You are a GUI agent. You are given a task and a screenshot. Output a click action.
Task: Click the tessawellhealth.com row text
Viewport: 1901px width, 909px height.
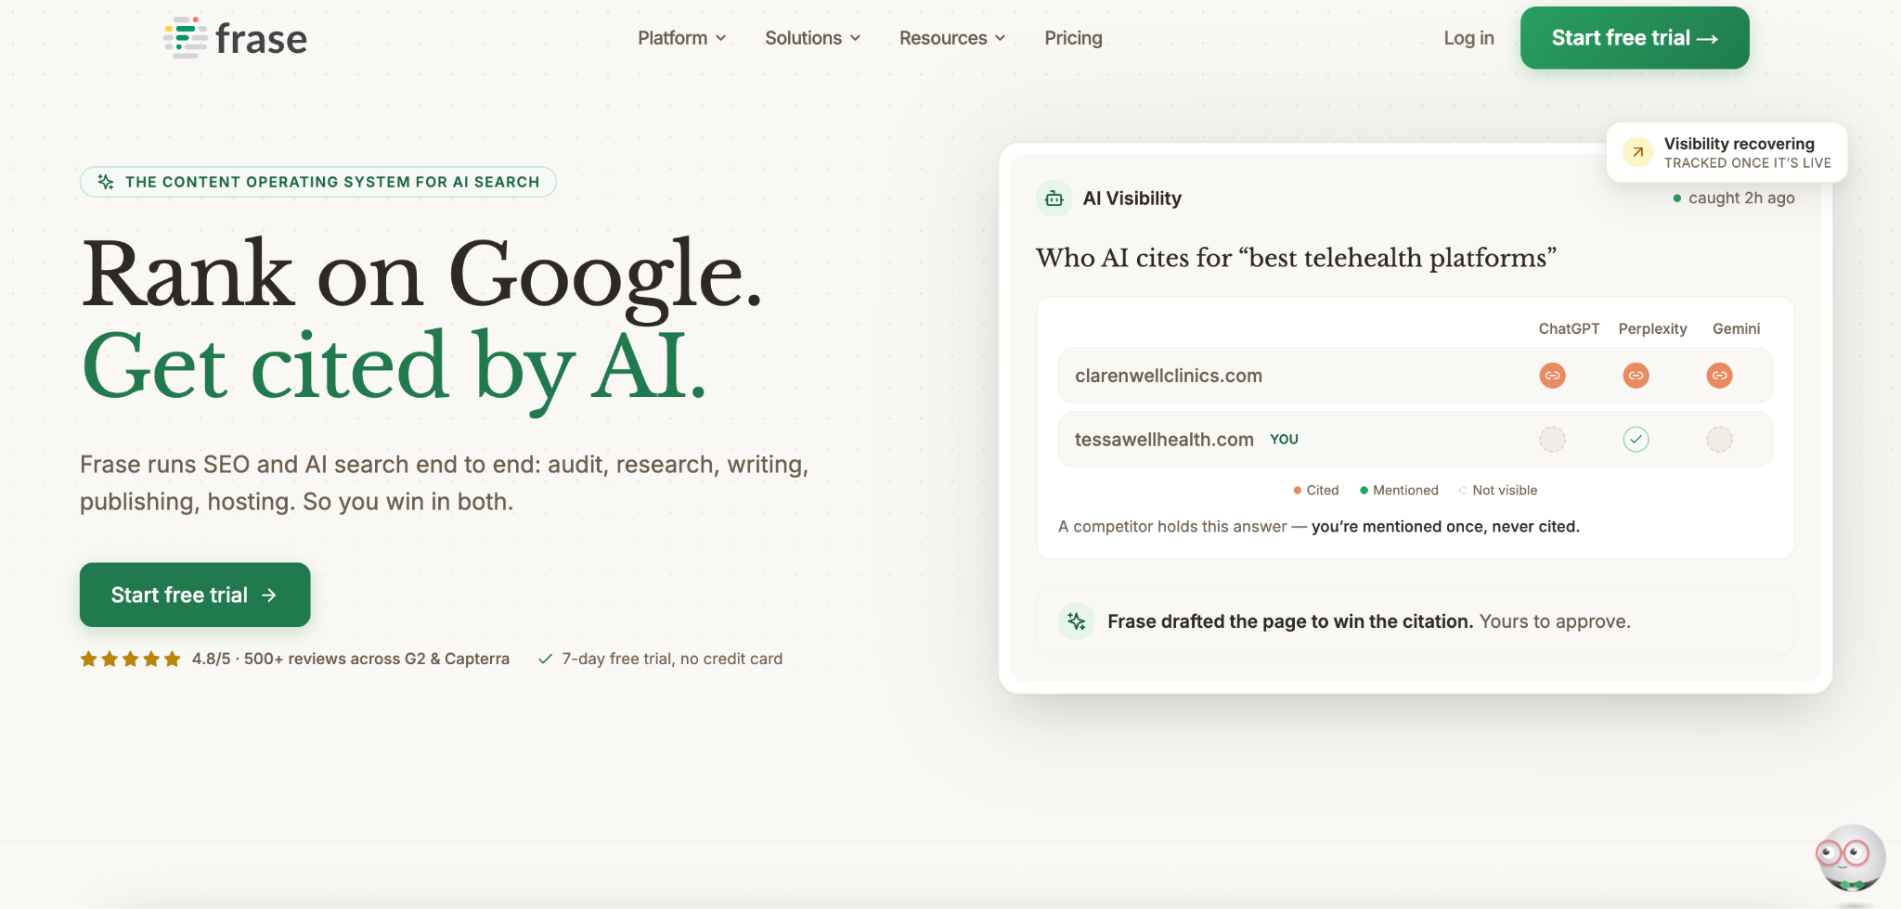pos(1164,440)
